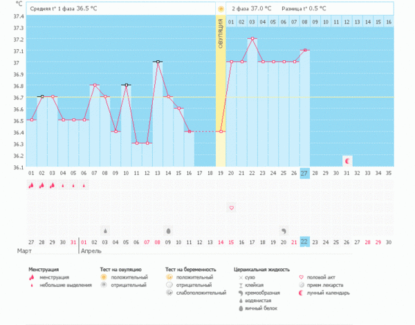Click the 'прием лекарств' legend icon

pyautogui.click(x=302, y=284)
